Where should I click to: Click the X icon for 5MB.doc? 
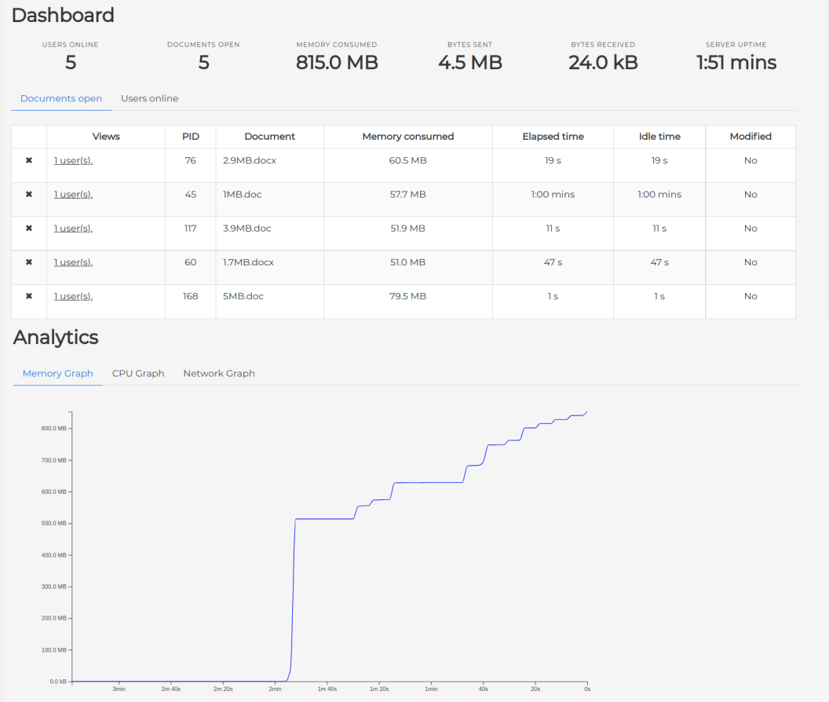pyautogui.click(x=29, y=296)
